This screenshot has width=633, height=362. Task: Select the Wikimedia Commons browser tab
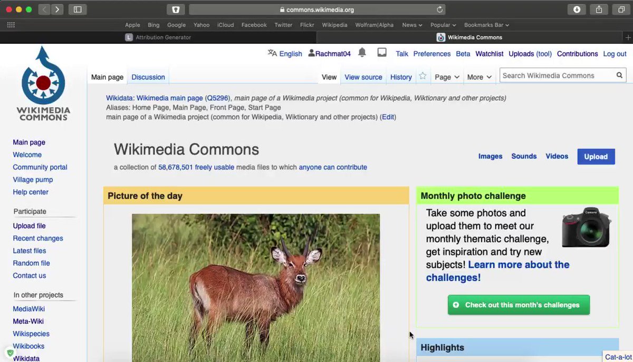tap(469, 37)
